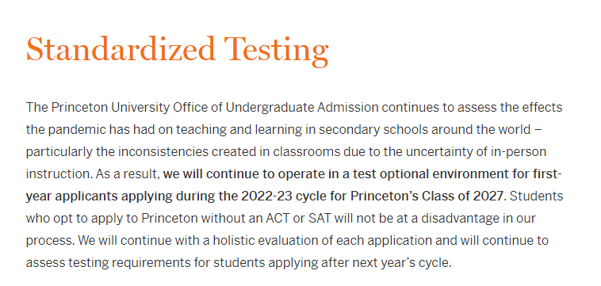The height and width of the screenshot is (286, 601).
Task: Click the "Standardized Testing" heading
Action: click(x=177, y=50)
